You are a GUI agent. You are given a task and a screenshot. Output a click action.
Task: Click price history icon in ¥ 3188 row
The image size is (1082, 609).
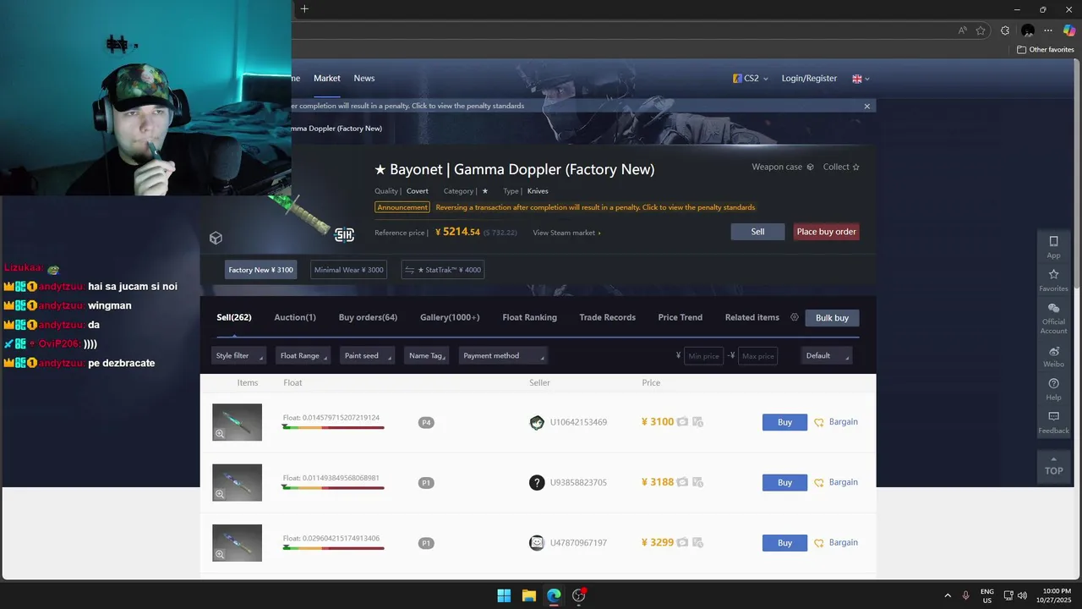coord(698,482)
